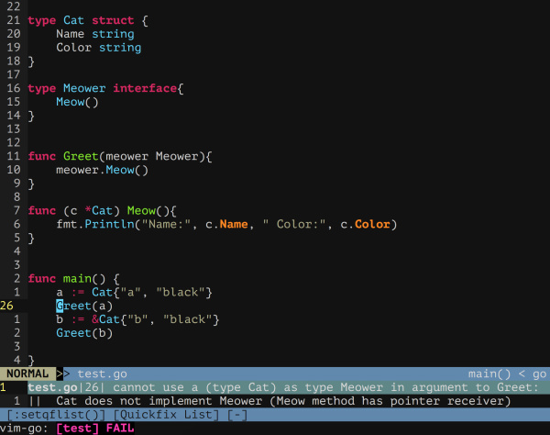The image size is (550, 435).
Task: Click 'test.go' filename in the status line
Action: tap(102, 374)
